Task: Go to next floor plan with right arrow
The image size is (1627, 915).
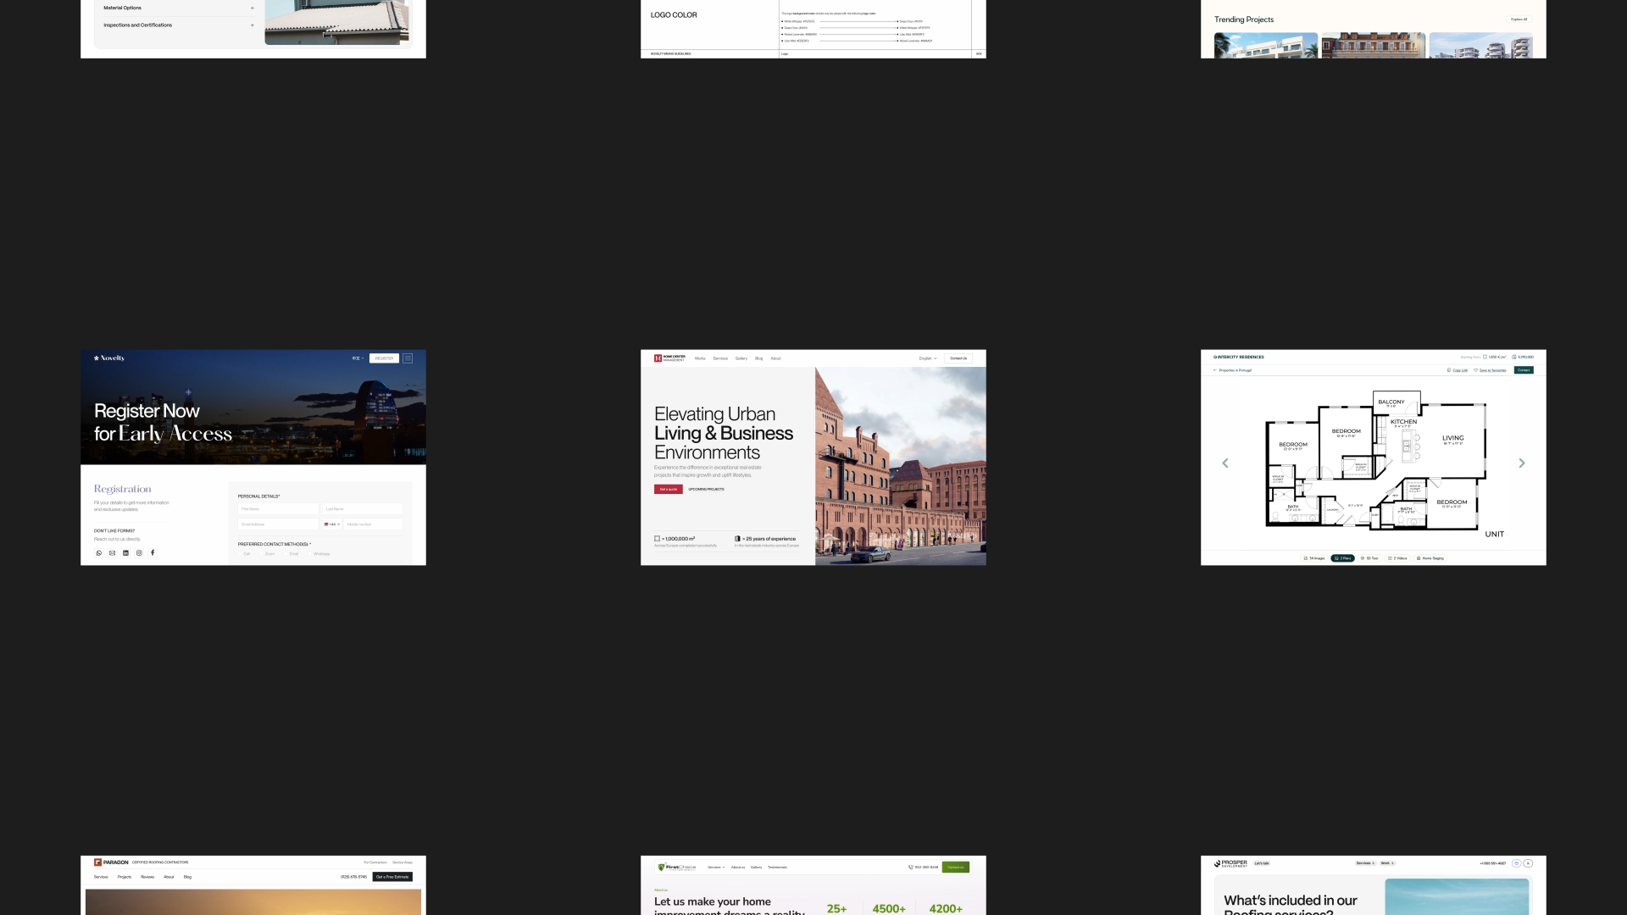Action: [1522, 463]
